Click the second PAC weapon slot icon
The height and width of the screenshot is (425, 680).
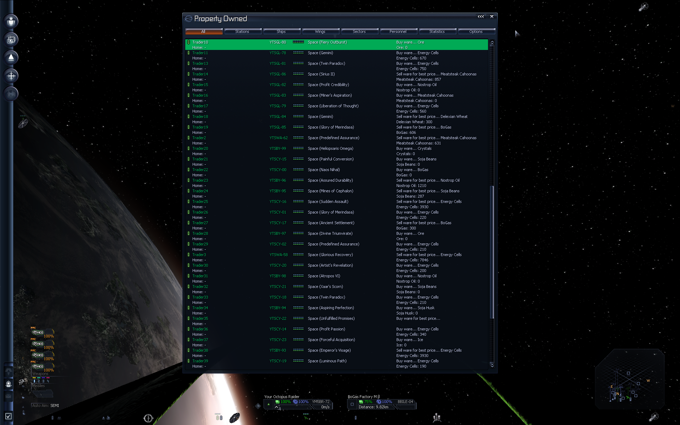click(38, 344)
